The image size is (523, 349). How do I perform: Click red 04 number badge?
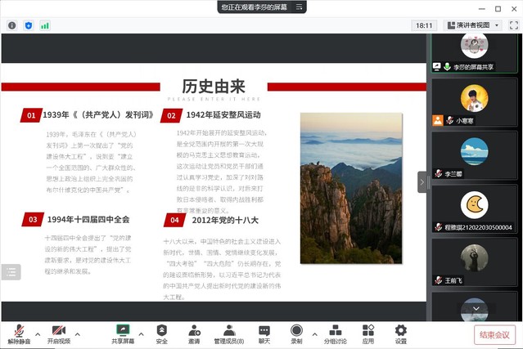click(x=174, y=220)
